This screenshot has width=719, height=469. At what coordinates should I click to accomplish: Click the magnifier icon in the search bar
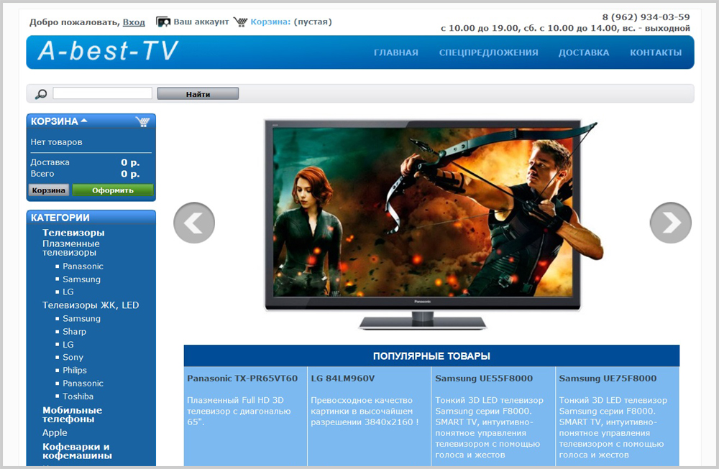pyautogui.click(x=41, y=94)
